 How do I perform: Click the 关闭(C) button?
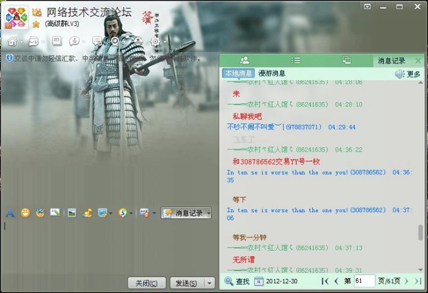coord(147,283)
